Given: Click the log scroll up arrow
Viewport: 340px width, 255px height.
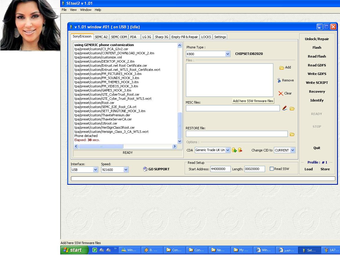Looking at the screenshot, I should pos(179,45).
